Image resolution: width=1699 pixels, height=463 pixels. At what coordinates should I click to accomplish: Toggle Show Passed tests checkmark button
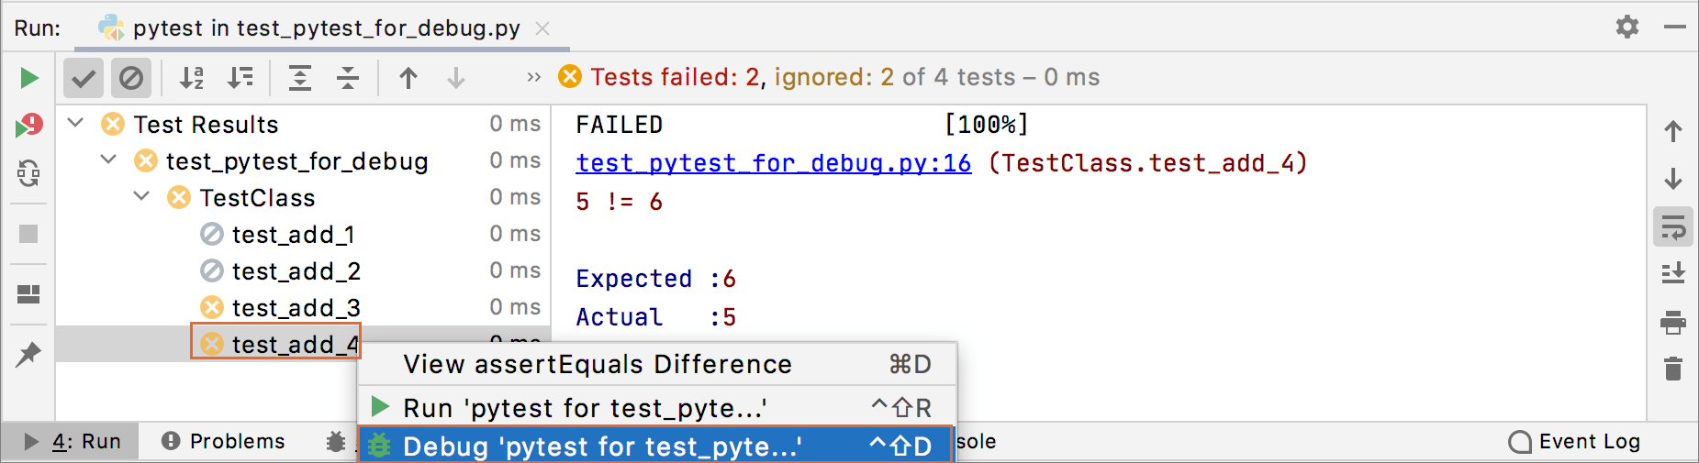pyautogui.click(x=84, y=78)
